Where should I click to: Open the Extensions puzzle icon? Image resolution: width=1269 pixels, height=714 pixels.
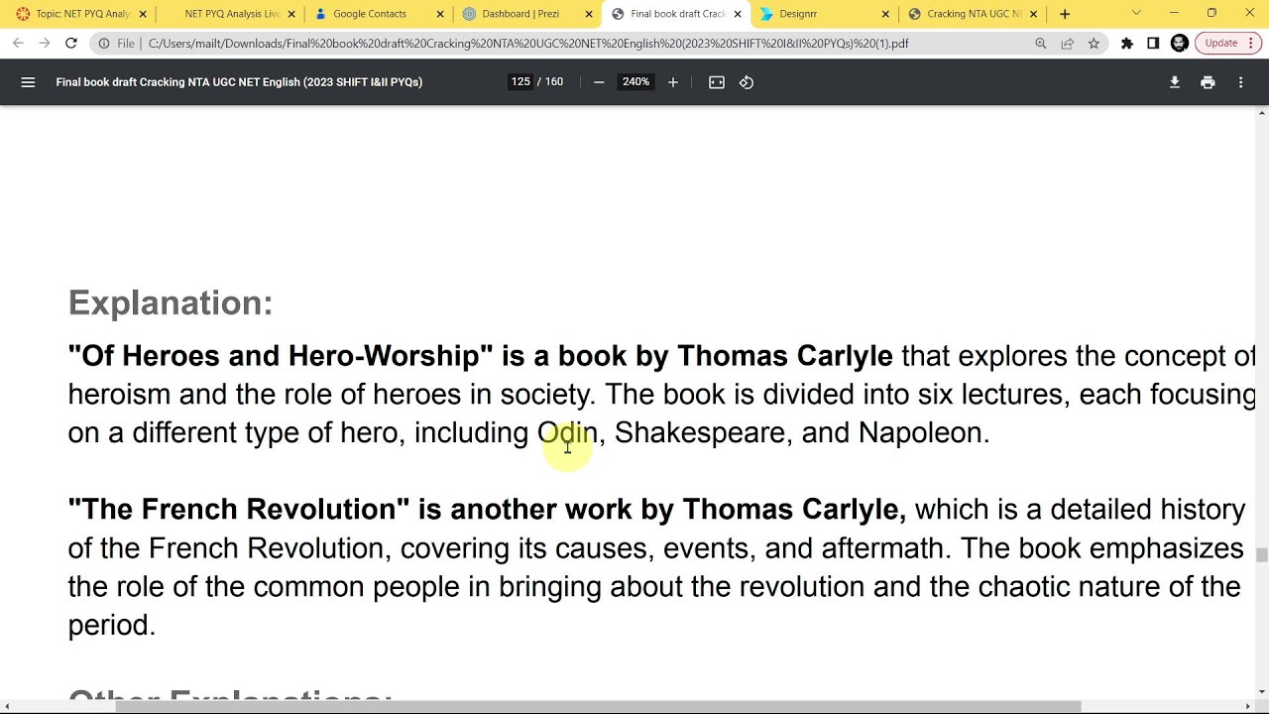pos(1127,43)
